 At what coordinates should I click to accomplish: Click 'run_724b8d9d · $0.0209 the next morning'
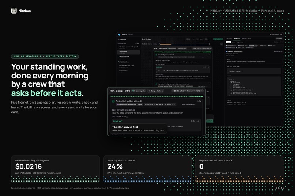click(x=38, y=173)
